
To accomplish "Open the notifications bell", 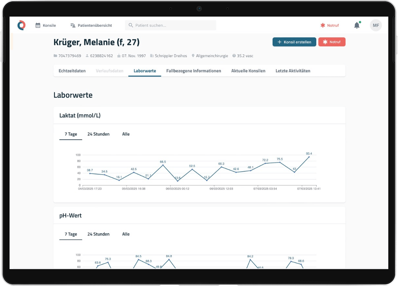I will click(357, 25).
